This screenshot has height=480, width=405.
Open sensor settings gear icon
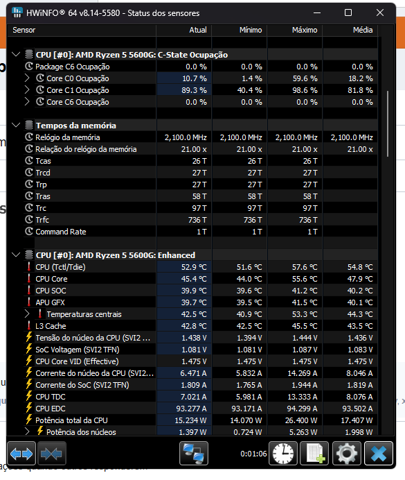[346, 454]
